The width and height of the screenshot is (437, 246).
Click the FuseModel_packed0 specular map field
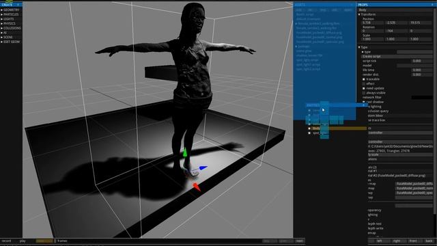[x=414, y=193]
